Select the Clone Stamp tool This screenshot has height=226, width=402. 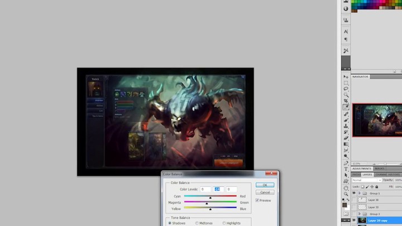click(x=346, y=126)
